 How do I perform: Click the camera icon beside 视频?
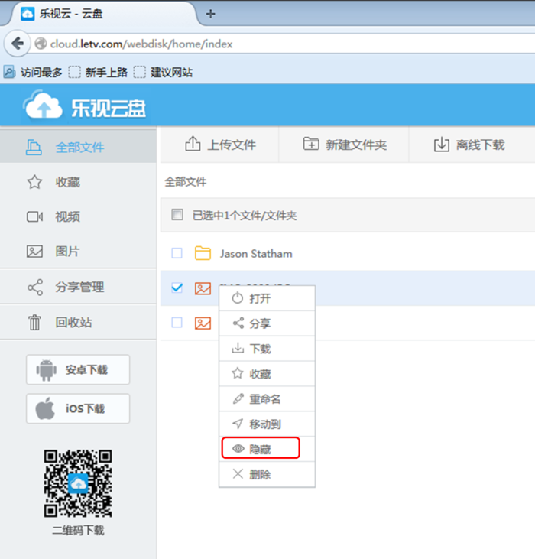pos(34,216)
